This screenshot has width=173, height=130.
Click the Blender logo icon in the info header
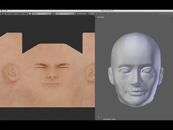pos(92,14)
